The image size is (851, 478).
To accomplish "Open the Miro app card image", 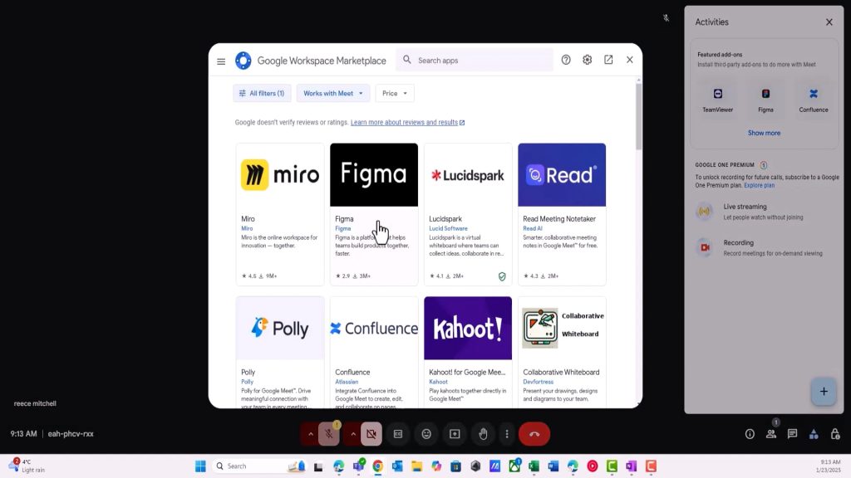I will 280,175.
